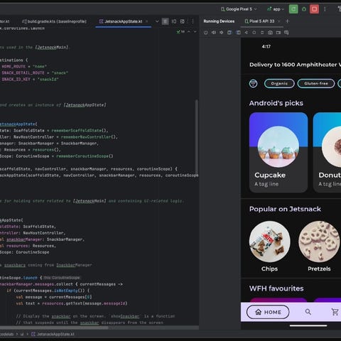Add a new device tab with plus

coord(287,21)
